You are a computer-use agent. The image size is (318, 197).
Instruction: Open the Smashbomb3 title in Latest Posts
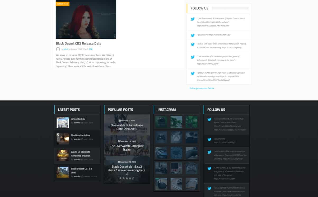click(78, 119)
